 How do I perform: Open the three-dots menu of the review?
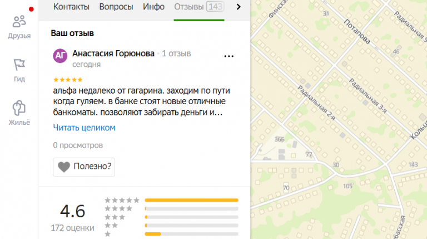[229, 56]
